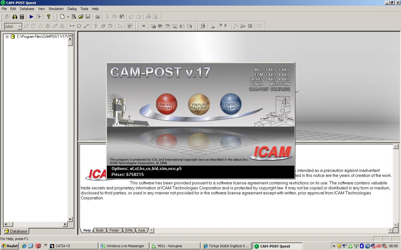Click the red CAM-POST Version 17 sphere
The width and height of the screenshot is (401, 250).
166,104
